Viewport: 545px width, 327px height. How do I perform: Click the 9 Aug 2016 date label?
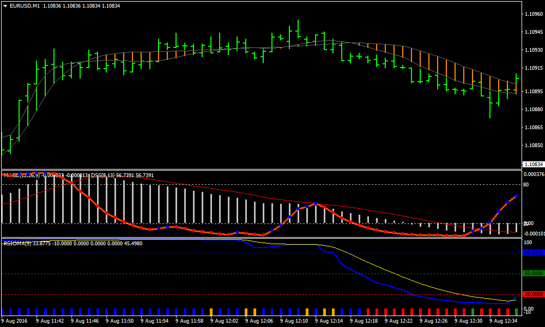15,320
